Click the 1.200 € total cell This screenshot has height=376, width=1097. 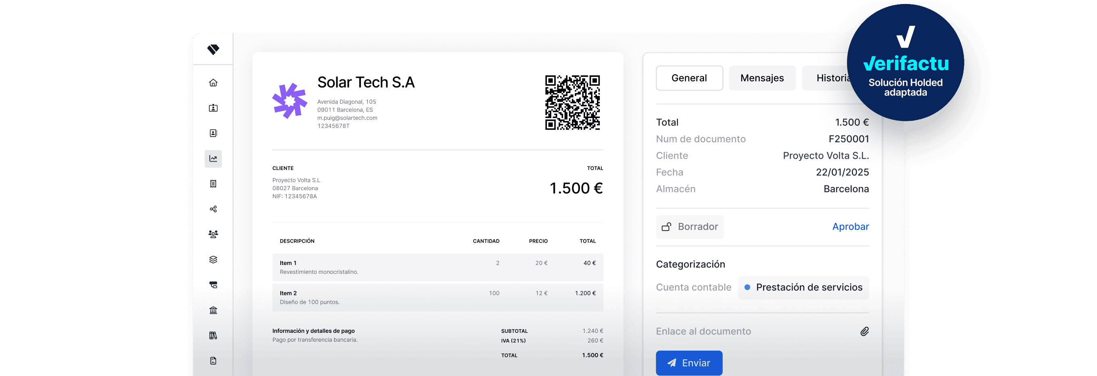(585, 293)
